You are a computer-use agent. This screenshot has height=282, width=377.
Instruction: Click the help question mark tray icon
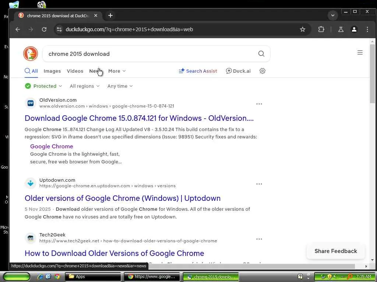(300, 276)
